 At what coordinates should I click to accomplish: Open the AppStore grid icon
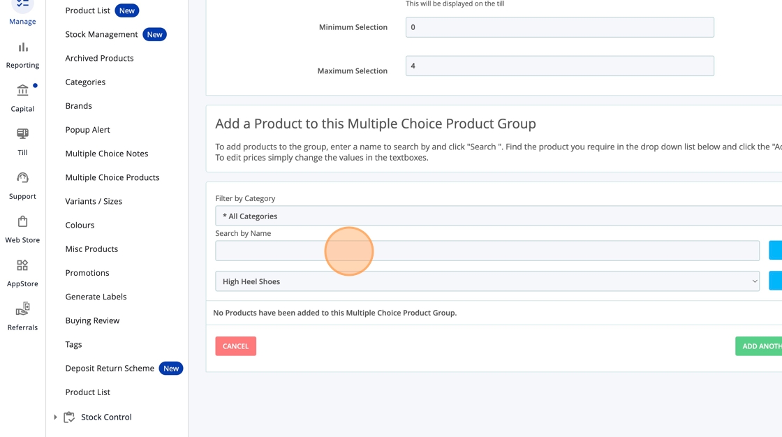[x=22, y=265]
